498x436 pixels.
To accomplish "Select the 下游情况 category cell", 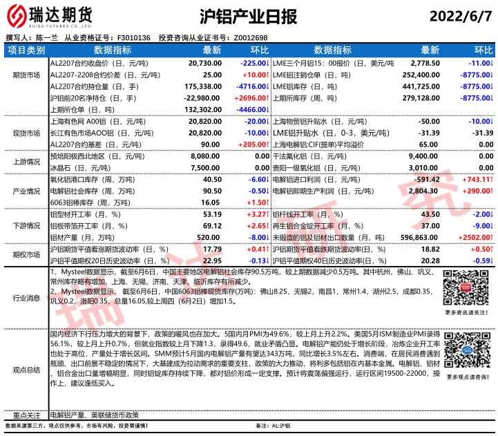I will point(26,226).
